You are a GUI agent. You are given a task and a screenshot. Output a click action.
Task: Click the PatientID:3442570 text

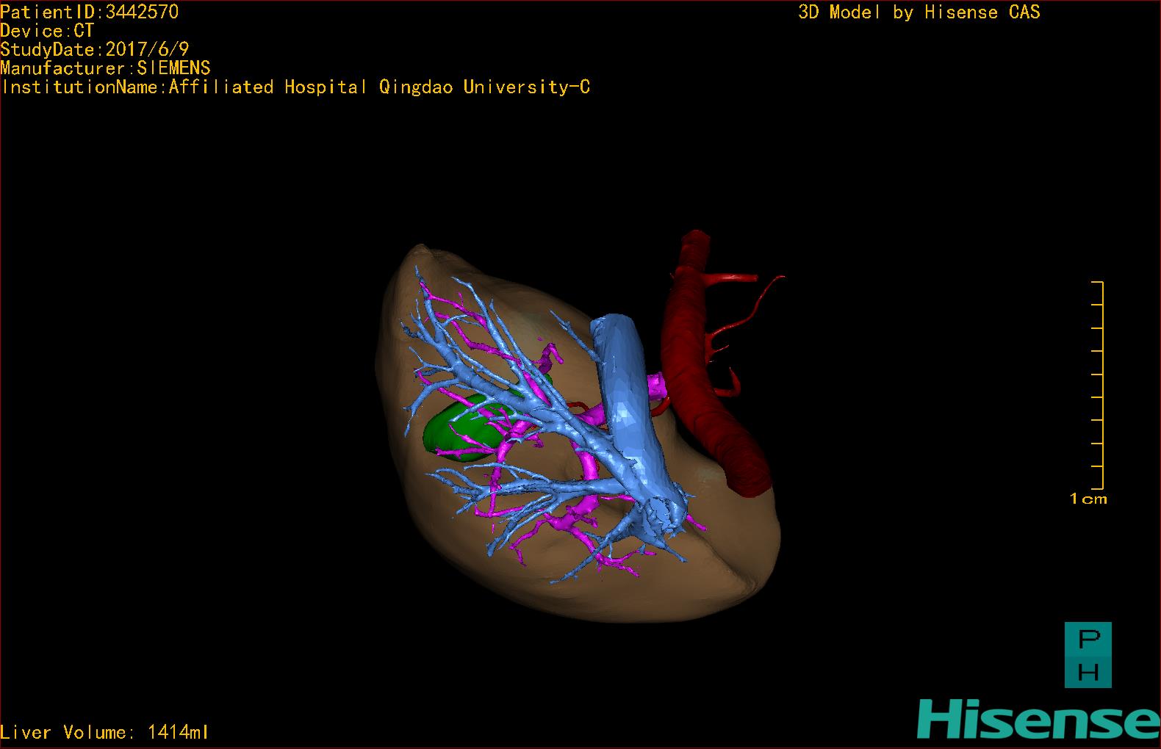pyautogui.click(x=89, y=12)
